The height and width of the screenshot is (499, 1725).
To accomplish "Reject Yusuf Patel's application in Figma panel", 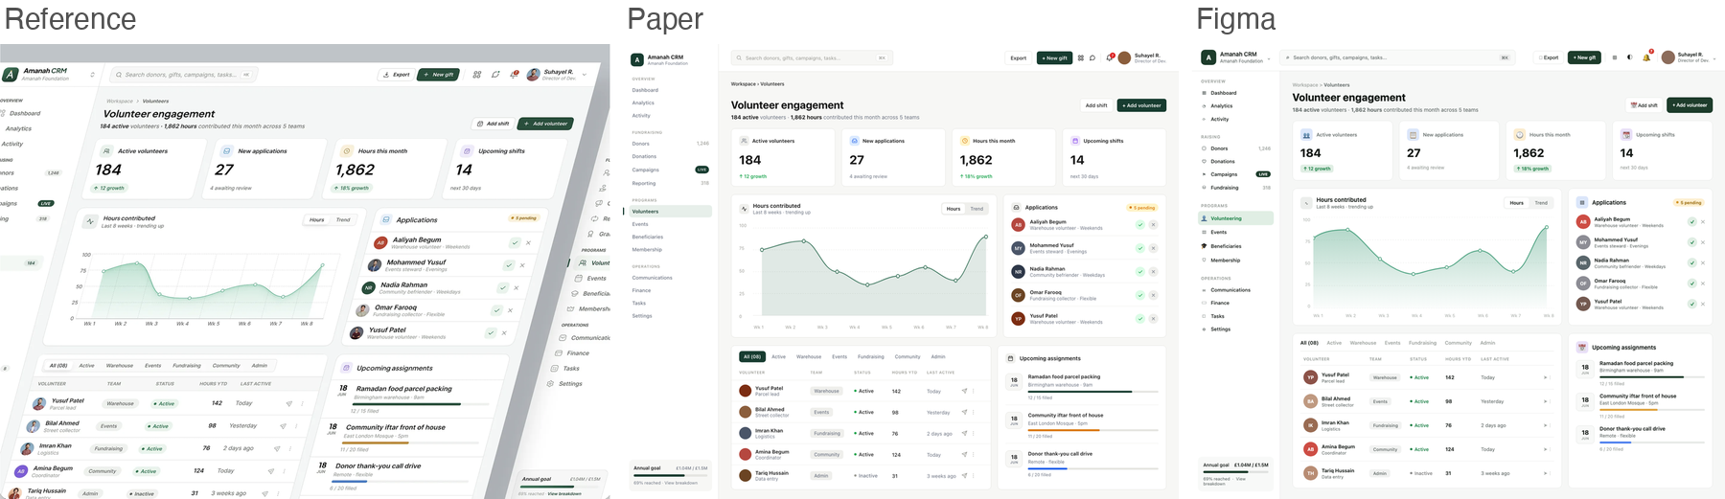I will [x=1703, y=304].
